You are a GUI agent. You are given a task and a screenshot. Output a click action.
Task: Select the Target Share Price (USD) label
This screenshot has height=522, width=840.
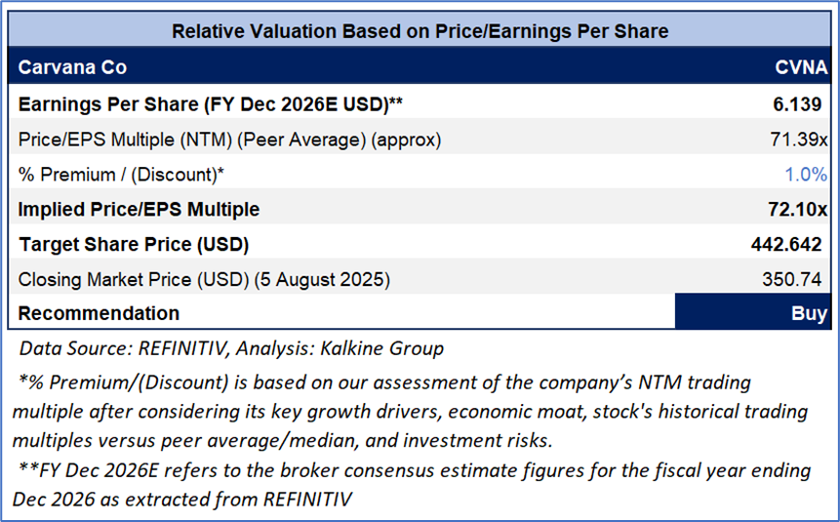[x=135, y=244]
